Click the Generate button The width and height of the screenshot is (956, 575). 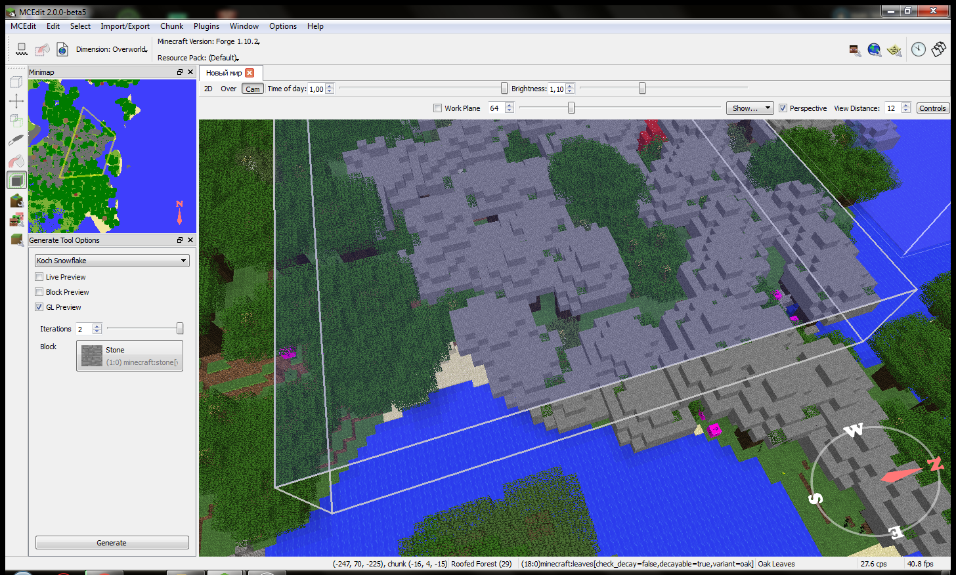point(112,543)
